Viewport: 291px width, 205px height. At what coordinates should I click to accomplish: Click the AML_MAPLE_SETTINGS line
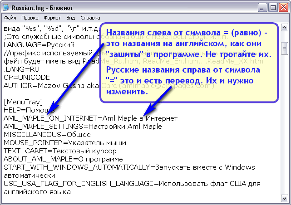(83, 127)
